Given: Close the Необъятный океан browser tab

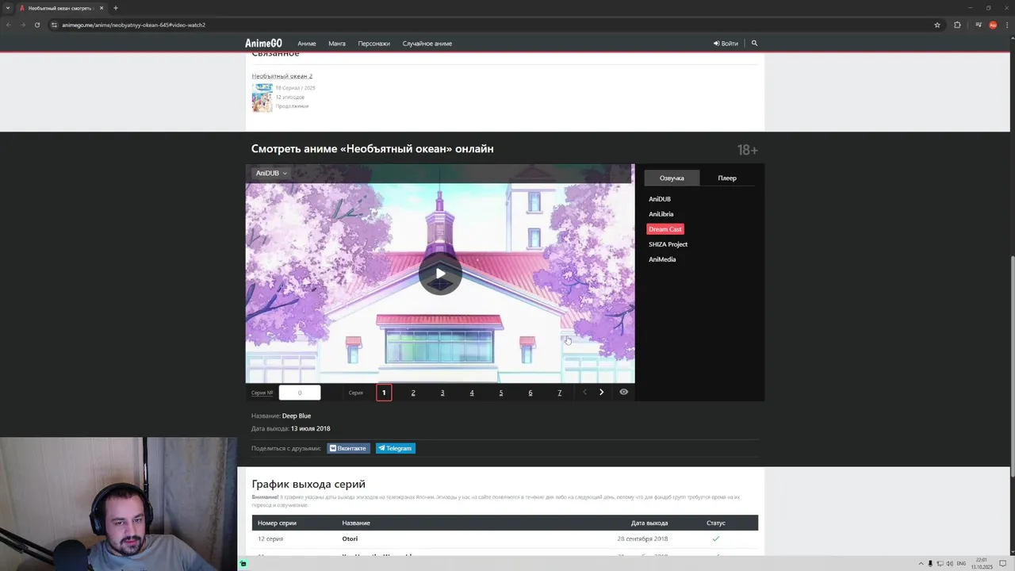Looking at the screenshot, I should (101, 8).
